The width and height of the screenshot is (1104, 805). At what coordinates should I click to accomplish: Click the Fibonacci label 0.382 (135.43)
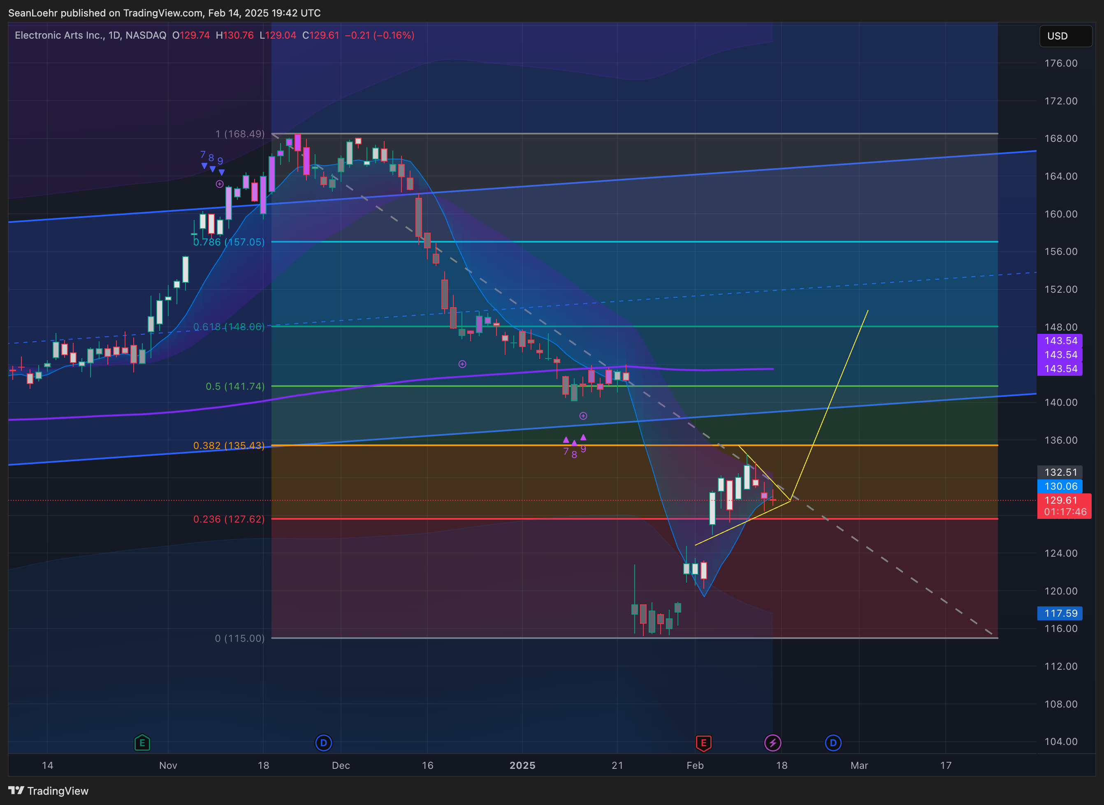pos(229,445)
